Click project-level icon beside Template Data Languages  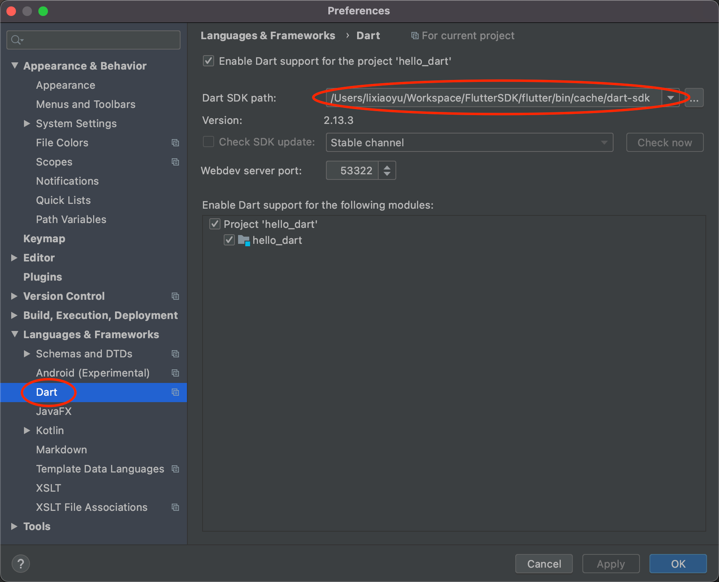pyautogui.click(x=175, y=469)
